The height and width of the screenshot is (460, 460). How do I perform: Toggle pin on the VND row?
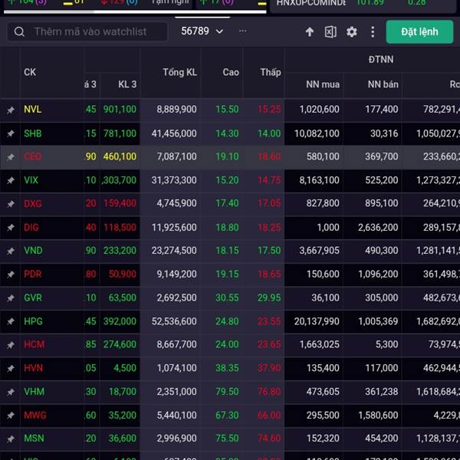click(11, 251)
